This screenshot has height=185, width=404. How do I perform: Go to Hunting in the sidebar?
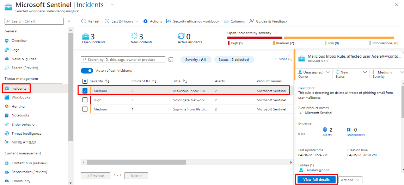tap(18, 107)
